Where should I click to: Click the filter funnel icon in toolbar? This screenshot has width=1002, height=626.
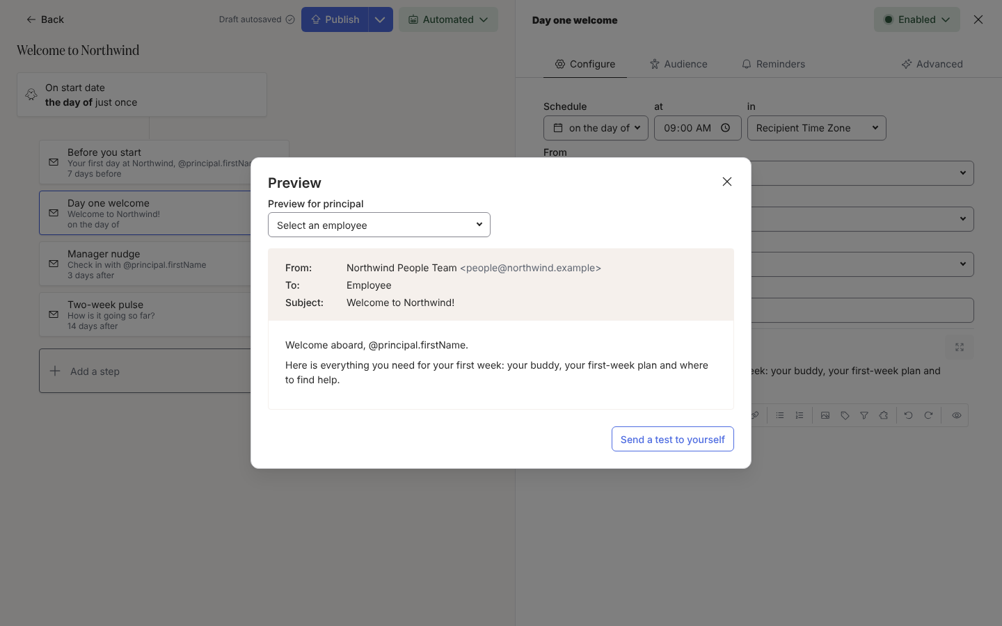click(x=864, y=415)
